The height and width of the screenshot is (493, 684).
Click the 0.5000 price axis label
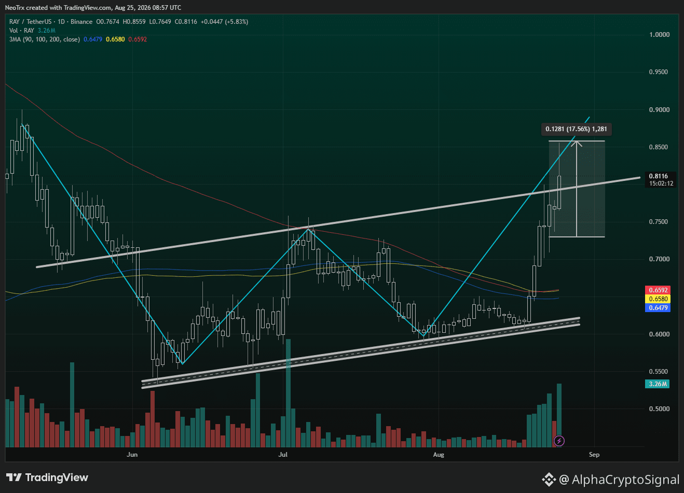point(659,409)
